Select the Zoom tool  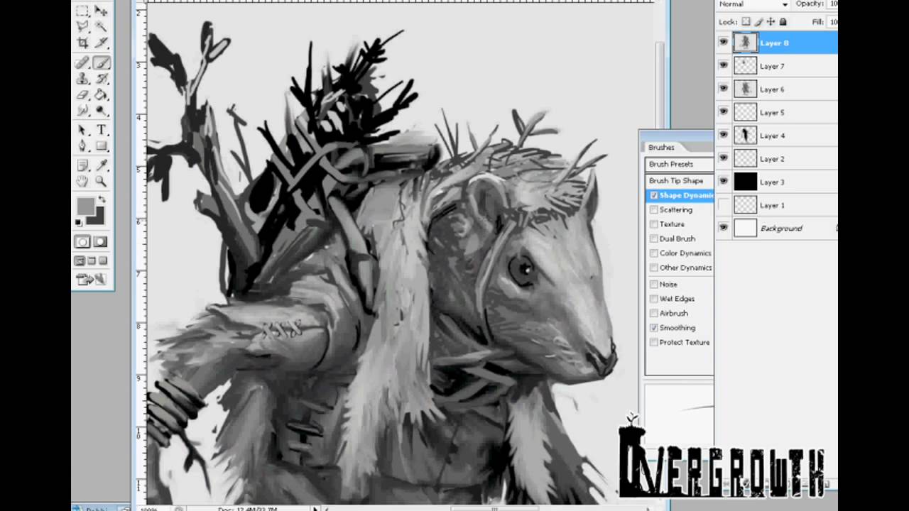tap(102, 182)
